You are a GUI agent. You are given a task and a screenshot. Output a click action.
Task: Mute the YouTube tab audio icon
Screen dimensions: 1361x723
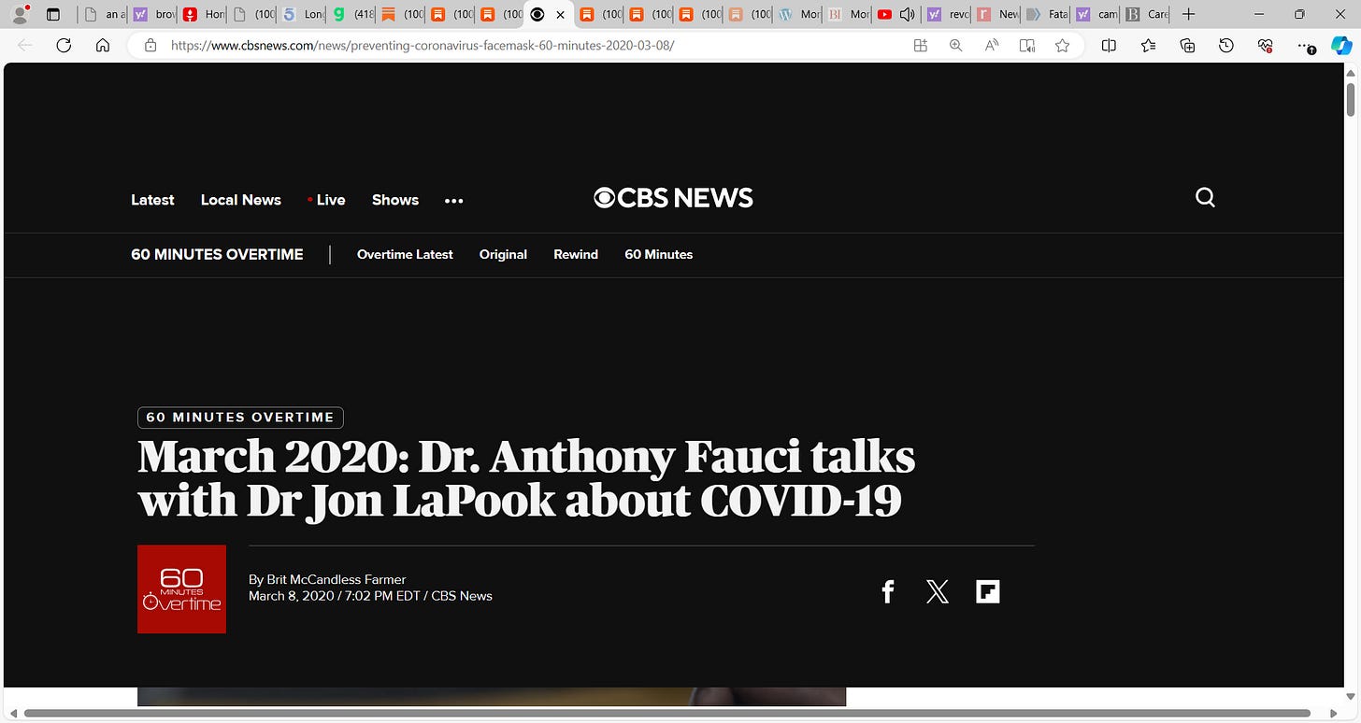click(907, 14)
